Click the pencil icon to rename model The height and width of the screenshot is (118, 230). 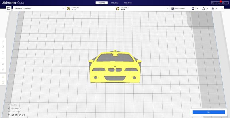[x=9, y=109]
